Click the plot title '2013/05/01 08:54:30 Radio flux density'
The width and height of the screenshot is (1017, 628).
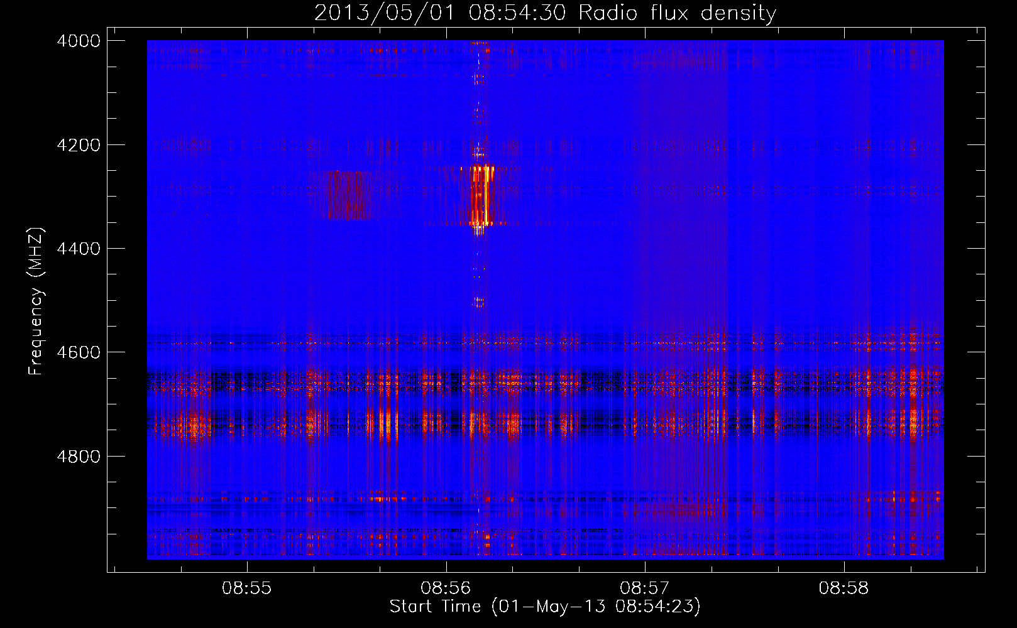coord(545,13)
